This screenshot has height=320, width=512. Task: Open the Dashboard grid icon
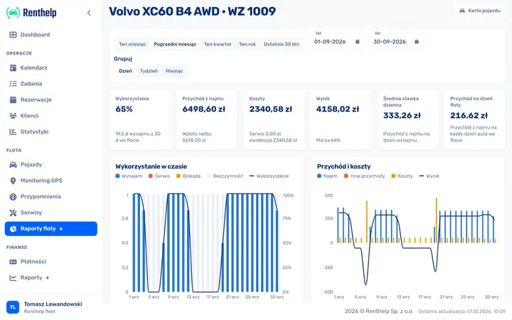[13, 35]
